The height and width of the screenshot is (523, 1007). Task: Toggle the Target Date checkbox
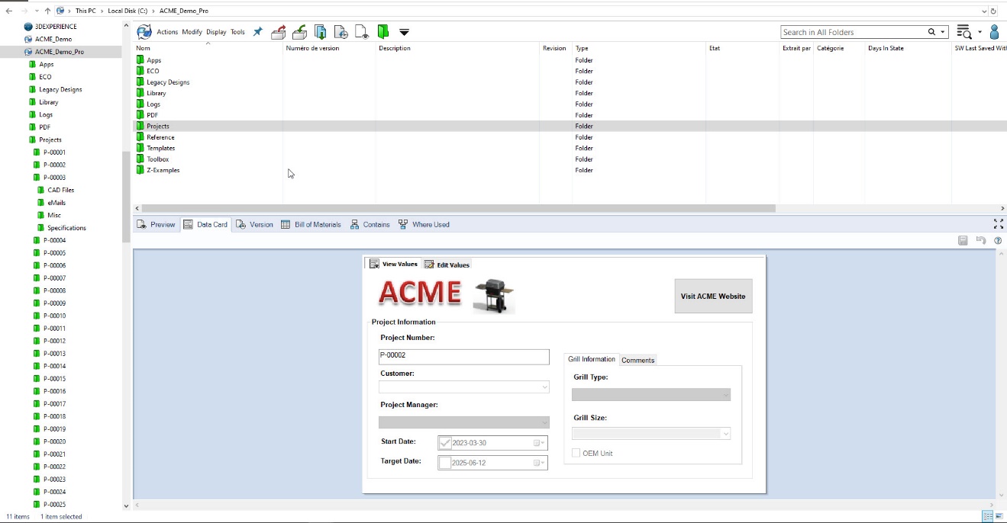point(445,463)
